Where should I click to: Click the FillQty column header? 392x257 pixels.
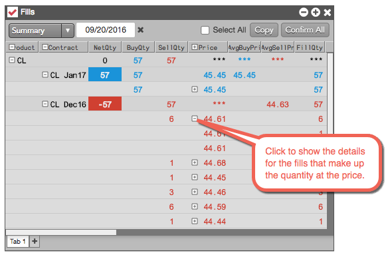[310, 47]
